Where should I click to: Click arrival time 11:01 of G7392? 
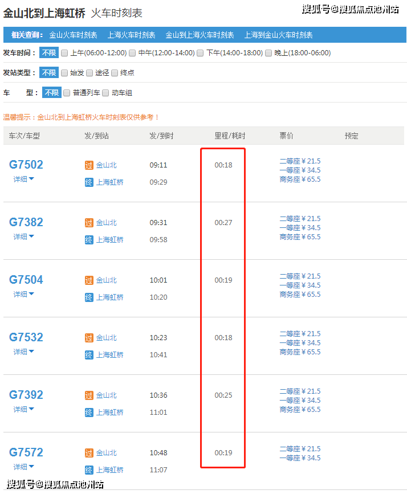click(x=158, y=413)
